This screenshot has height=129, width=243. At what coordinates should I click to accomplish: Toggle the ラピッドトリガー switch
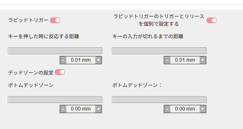[55, 20]
